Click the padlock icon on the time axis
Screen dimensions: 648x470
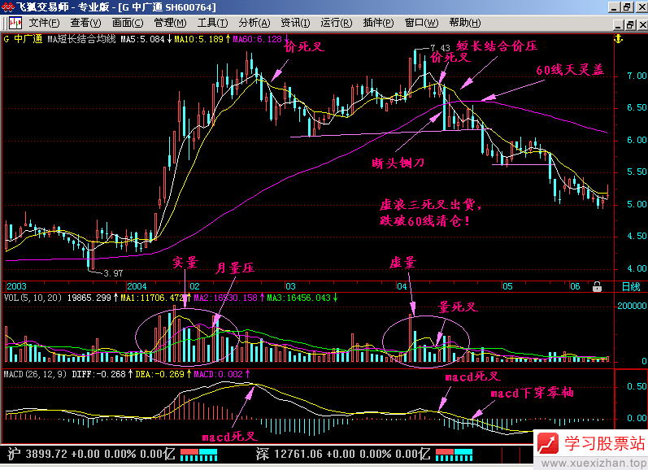pyautogui.click(x=597, y=286)
